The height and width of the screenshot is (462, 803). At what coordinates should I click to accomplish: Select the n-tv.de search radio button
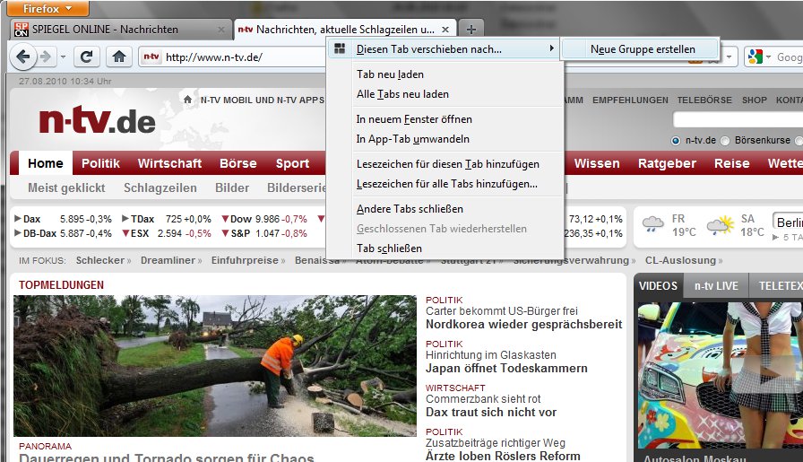pos(676,141)
